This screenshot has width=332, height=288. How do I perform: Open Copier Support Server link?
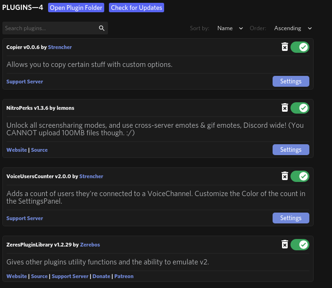coord(25,82)
